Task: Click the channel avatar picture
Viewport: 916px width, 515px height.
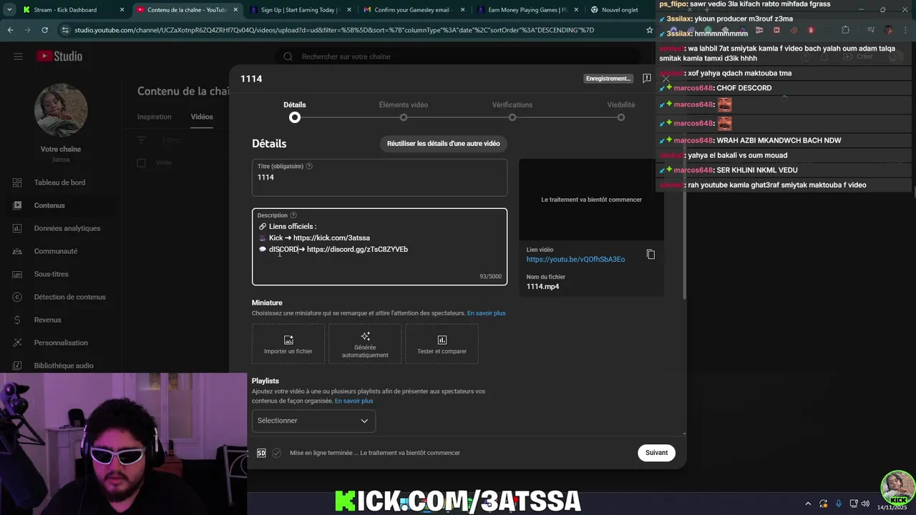Action: tap(61, 110)
